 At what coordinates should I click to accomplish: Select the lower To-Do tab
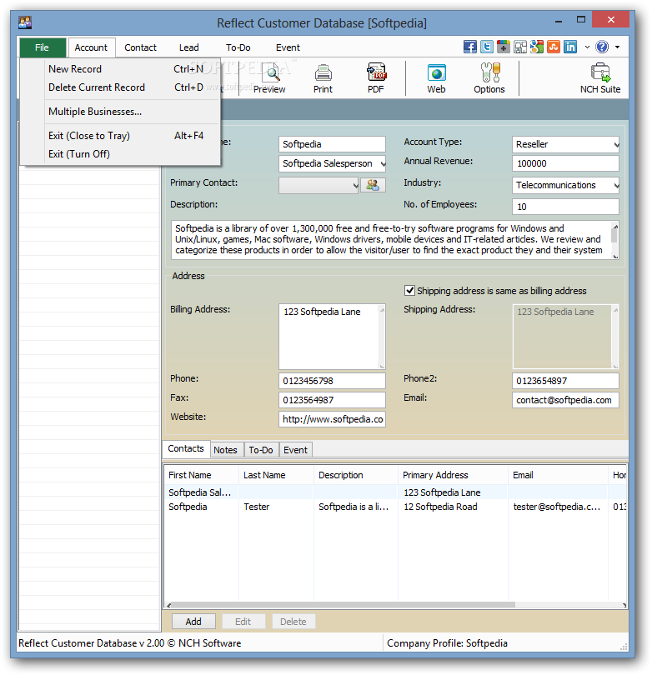coord(261,450)
